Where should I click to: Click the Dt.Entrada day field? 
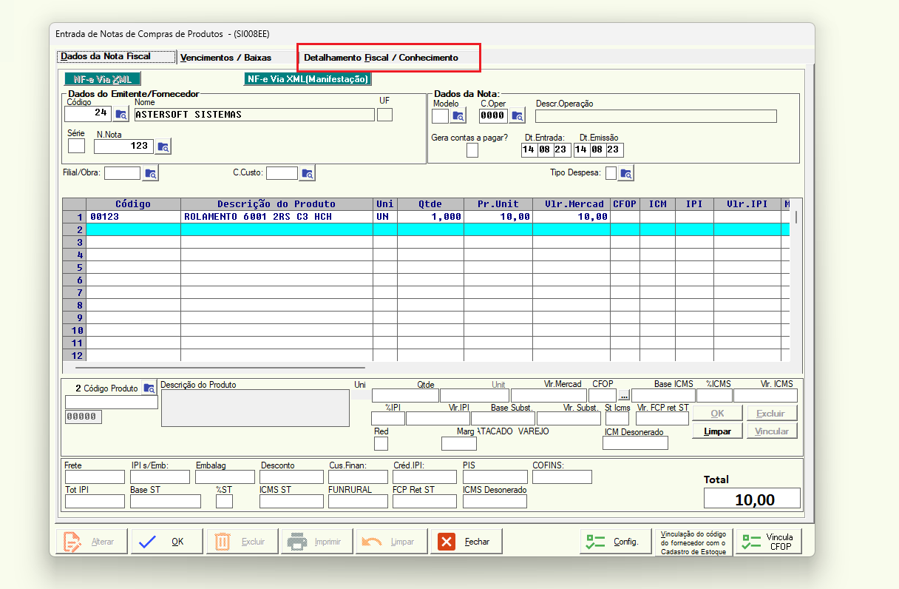click(528, 150)
